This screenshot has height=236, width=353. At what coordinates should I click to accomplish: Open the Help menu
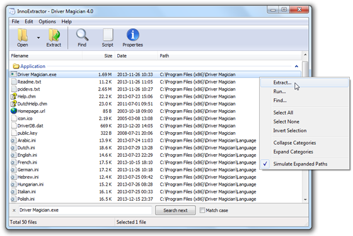(67, 21)
